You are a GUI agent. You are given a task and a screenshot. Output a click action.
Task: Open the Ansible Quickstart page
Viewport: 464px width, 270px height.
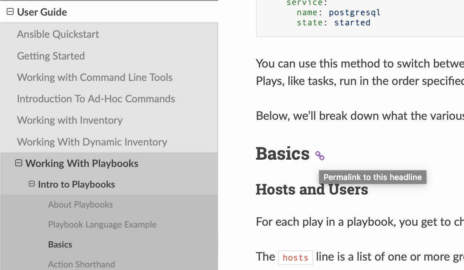click(58, 34)
